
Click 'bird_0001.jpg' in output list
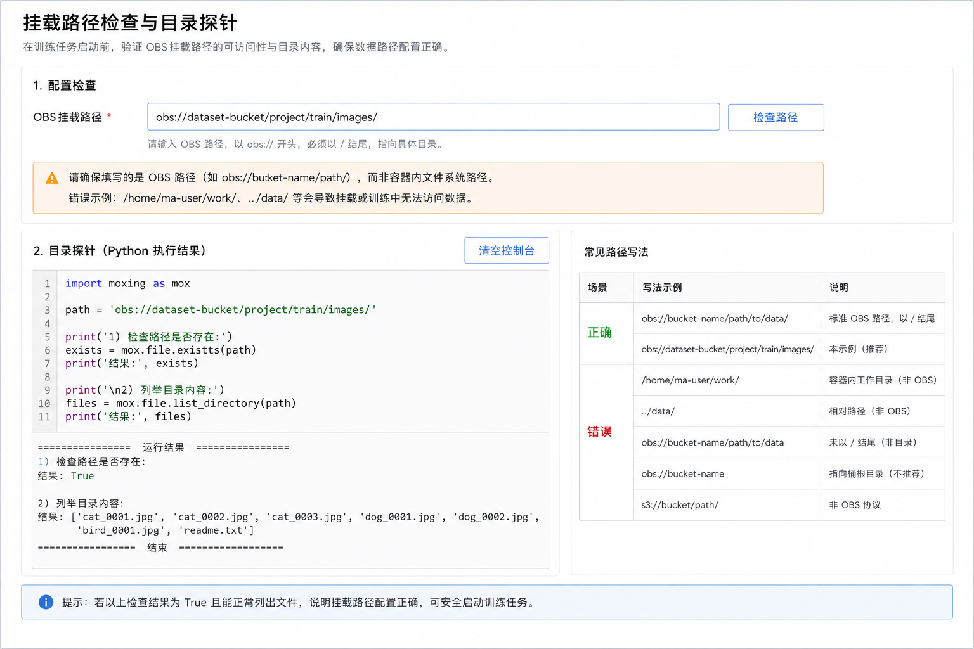pyautogui.click(x=121, y=530)
